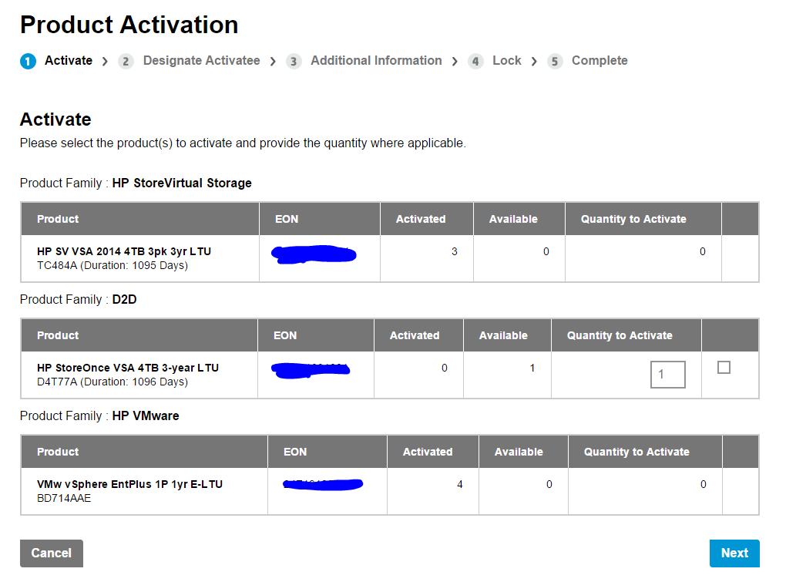Click the step 4 number circle icon
Screen dimensions: 796x582
coord(476,62)
